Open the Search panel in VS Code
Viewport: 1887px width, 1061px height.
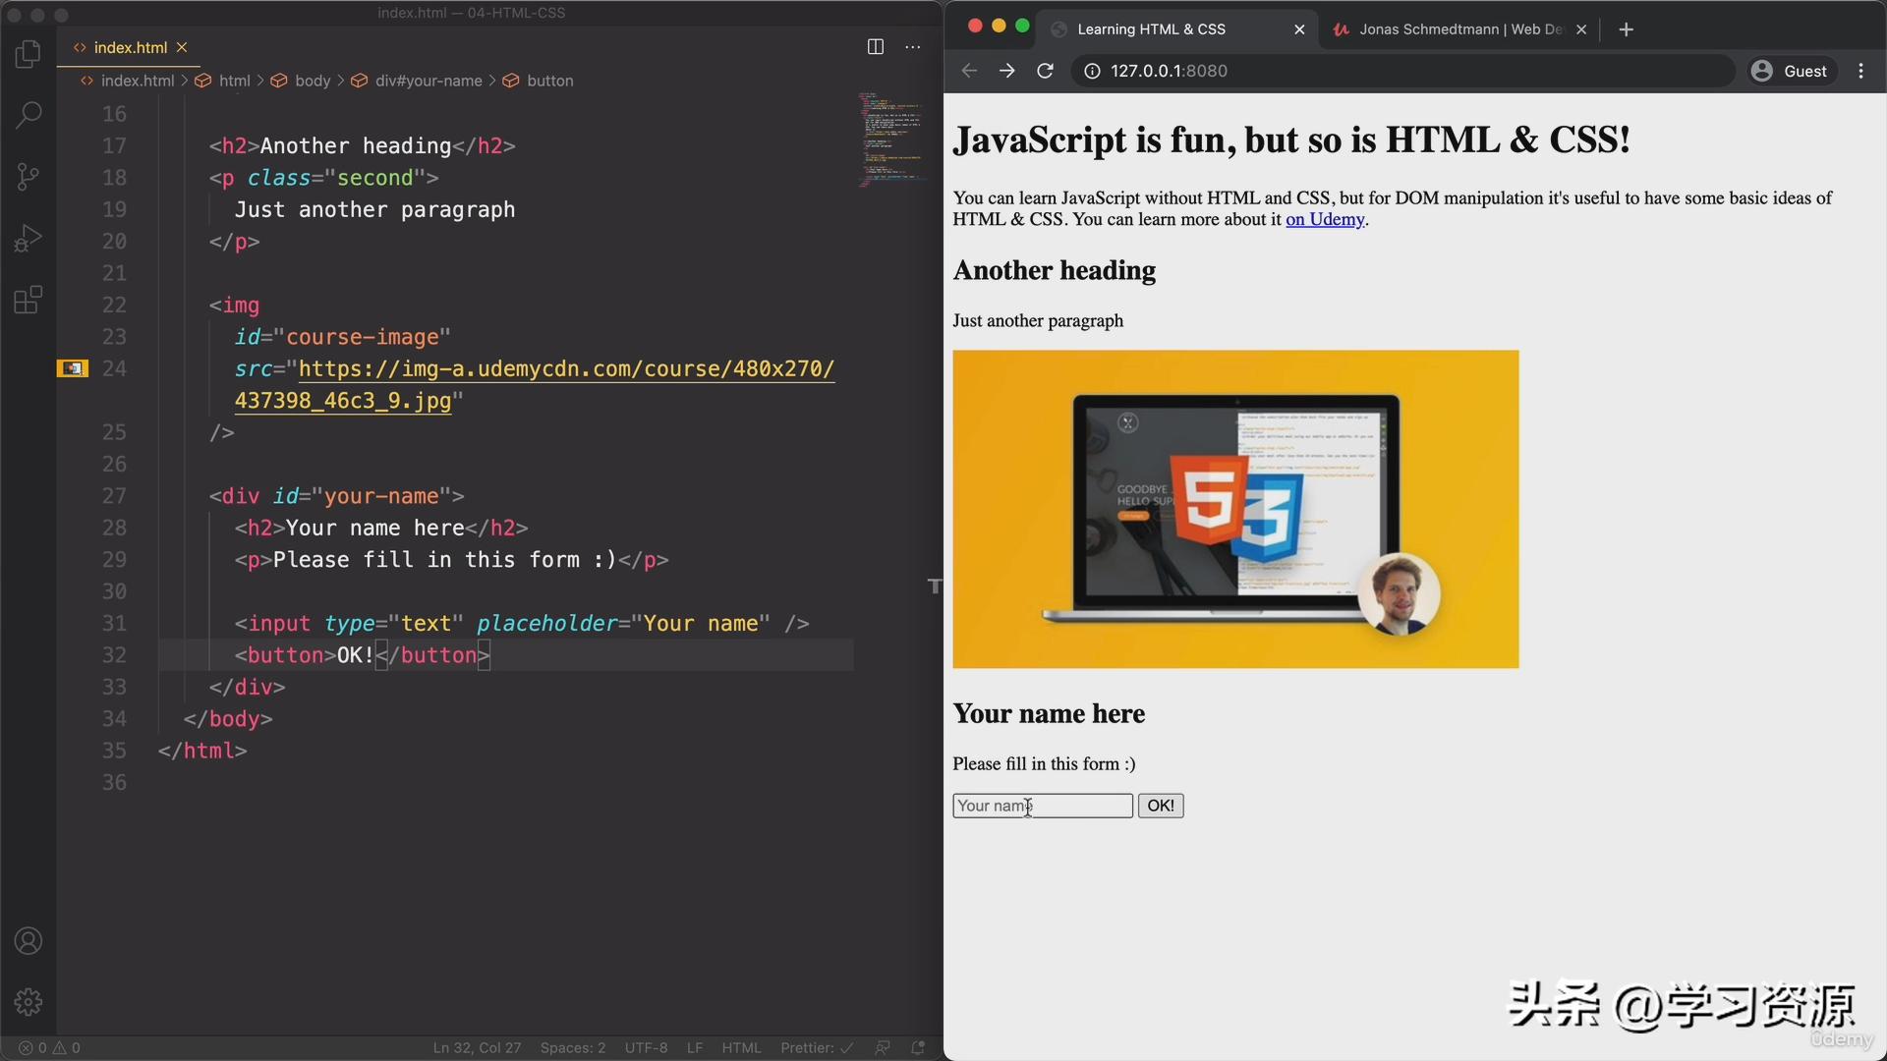coord(28,115)
